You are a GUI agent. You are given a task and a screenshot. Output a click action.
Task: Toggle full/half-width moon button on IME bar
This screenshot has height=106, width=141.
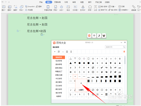pyautogui.click(x=99, y=36)
